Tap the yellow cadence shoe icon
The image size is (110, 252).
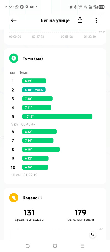[x=14, y=197]
